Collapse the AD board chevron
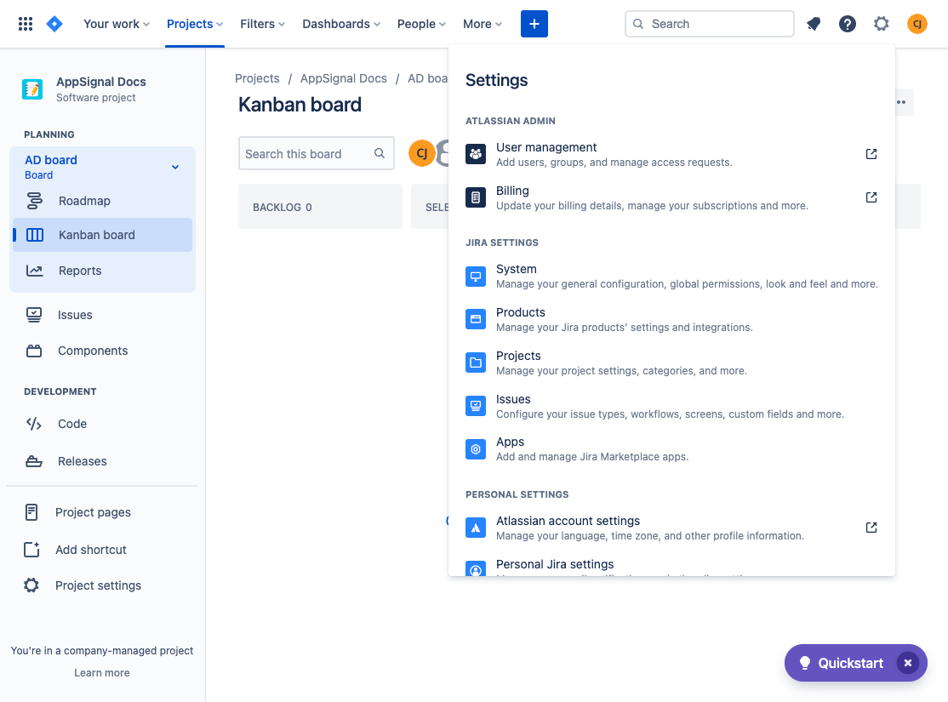 click(175, 167)
